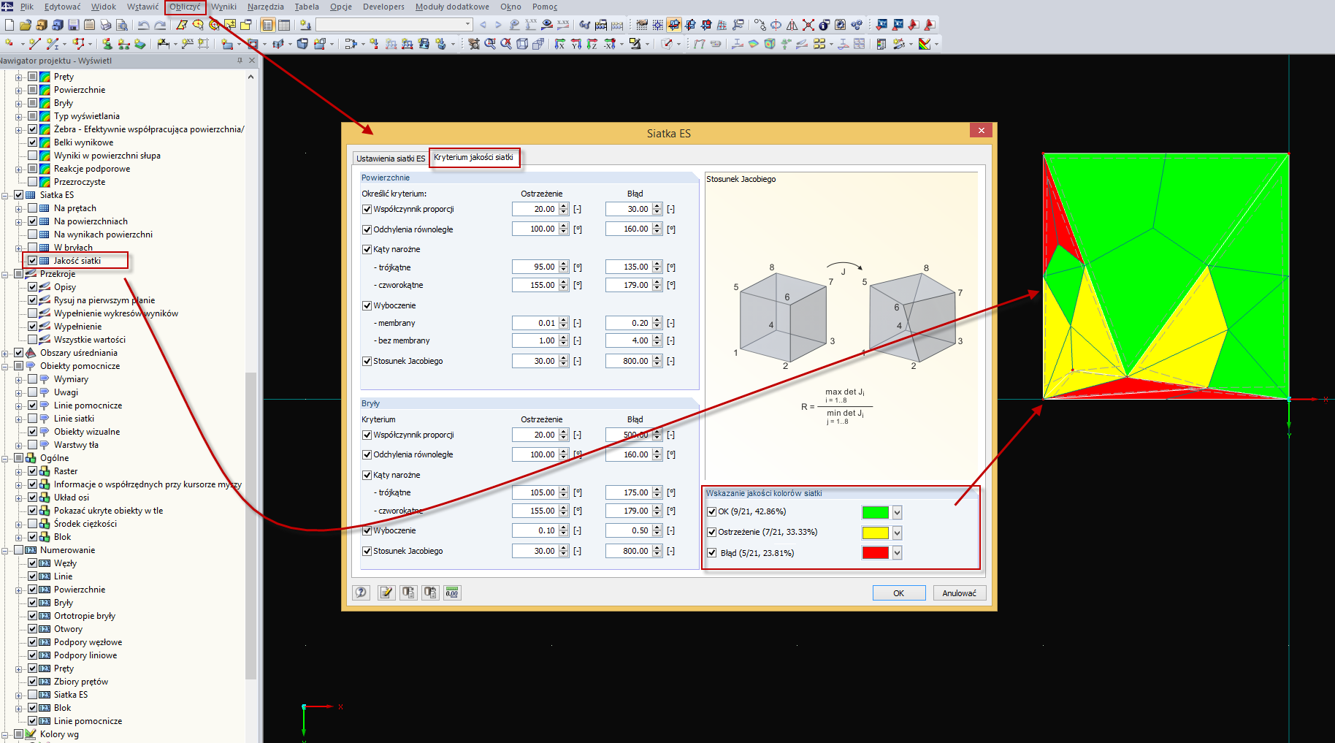Toggle the project navigator panel icon

point(268,25)
